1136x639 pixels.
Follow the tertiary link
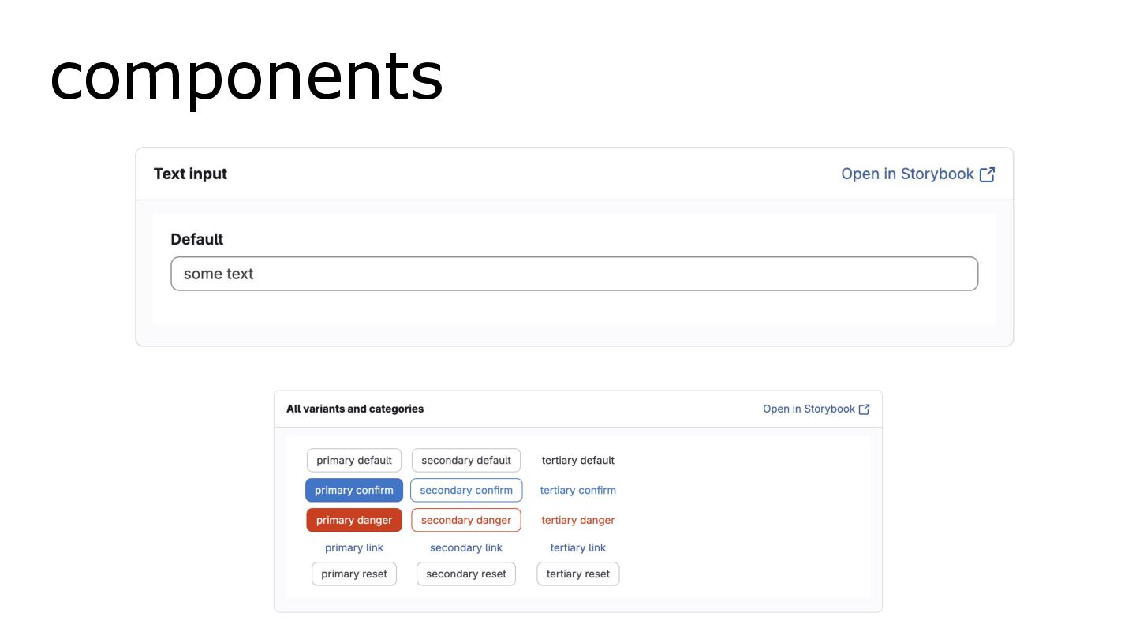click(x=577, y=548)
